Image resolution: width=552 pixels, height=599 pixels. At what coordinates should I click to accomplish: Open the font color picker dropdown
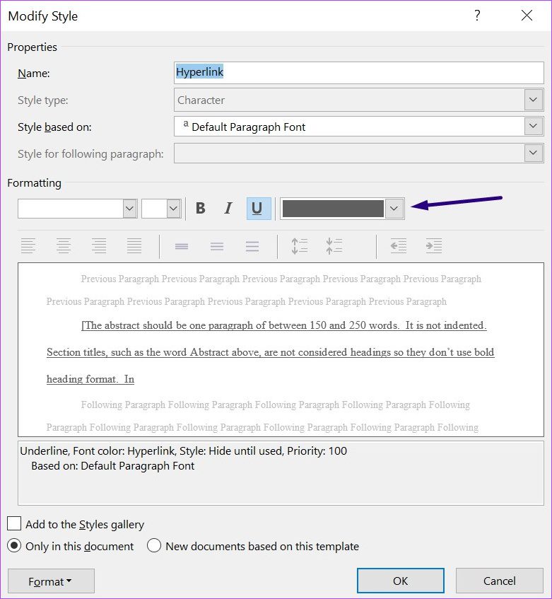395,208
